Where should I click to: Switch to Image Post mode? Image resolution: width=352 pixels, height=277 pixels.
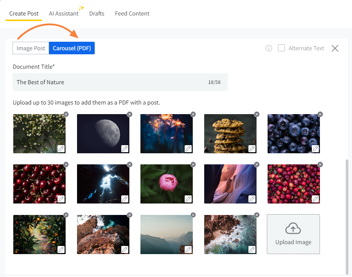pos(31,48)
